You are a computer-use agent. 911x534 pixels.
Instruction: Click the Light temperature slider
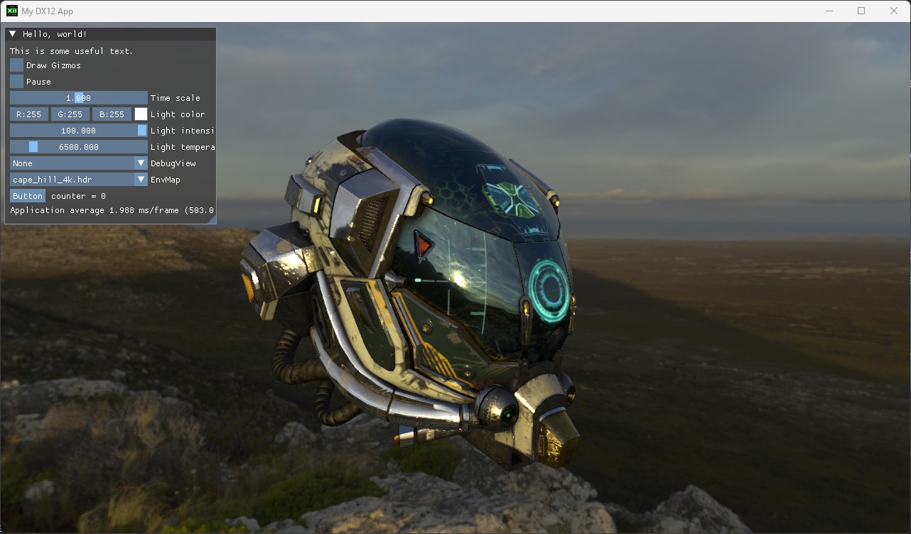pyautogui.click(x=78, y=147)
